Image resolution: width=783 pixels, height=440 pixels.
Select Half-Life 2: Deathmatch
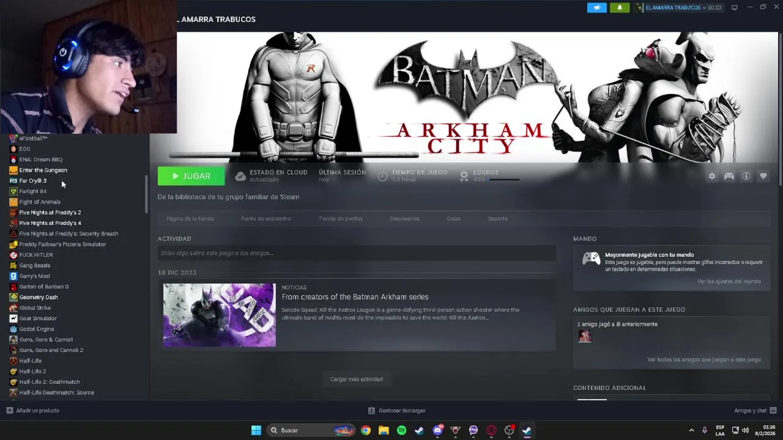(49, 382)
